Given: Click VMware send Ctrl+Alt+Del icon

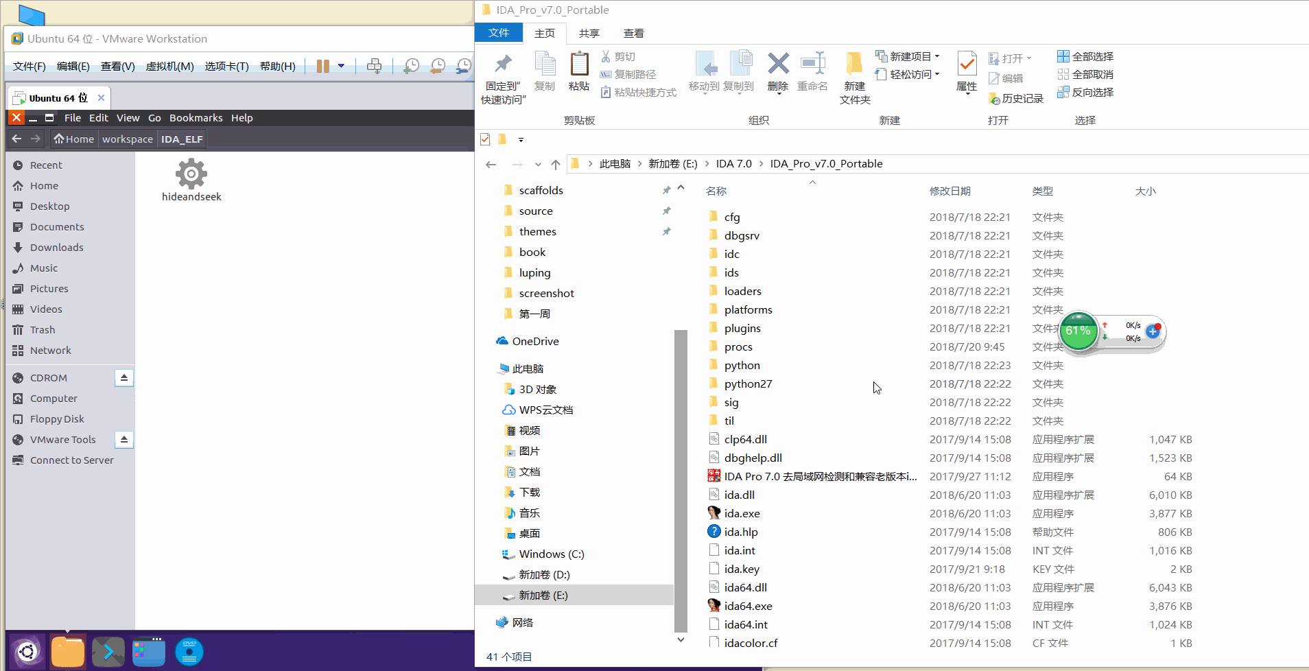Looking at the screenshot, I should 374,66.
